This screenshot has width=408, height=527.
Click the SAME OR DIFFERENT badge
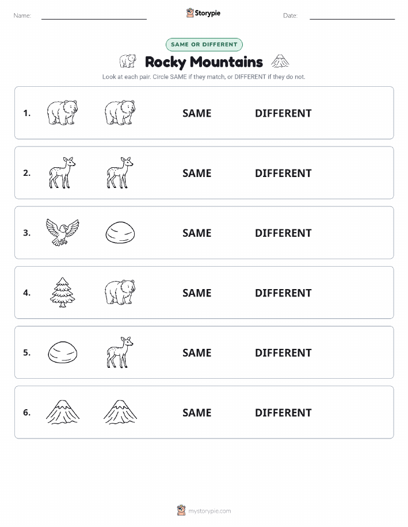[204, 44]
